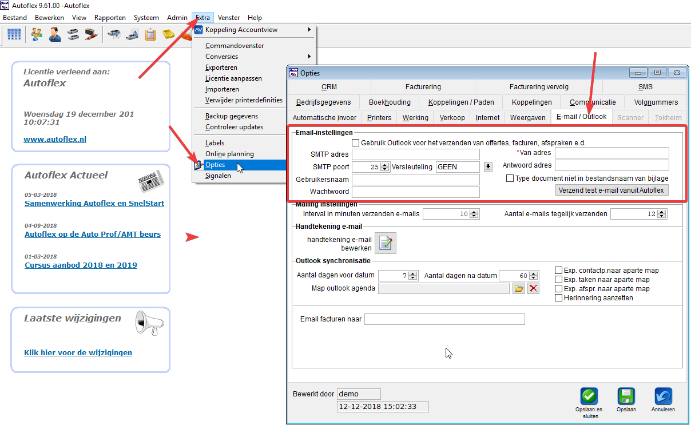Click Verzend test e-mail vanuit Autoflex button
This screenshot has height=425, width=691.
pyautogui.click(x=612, y=190)
